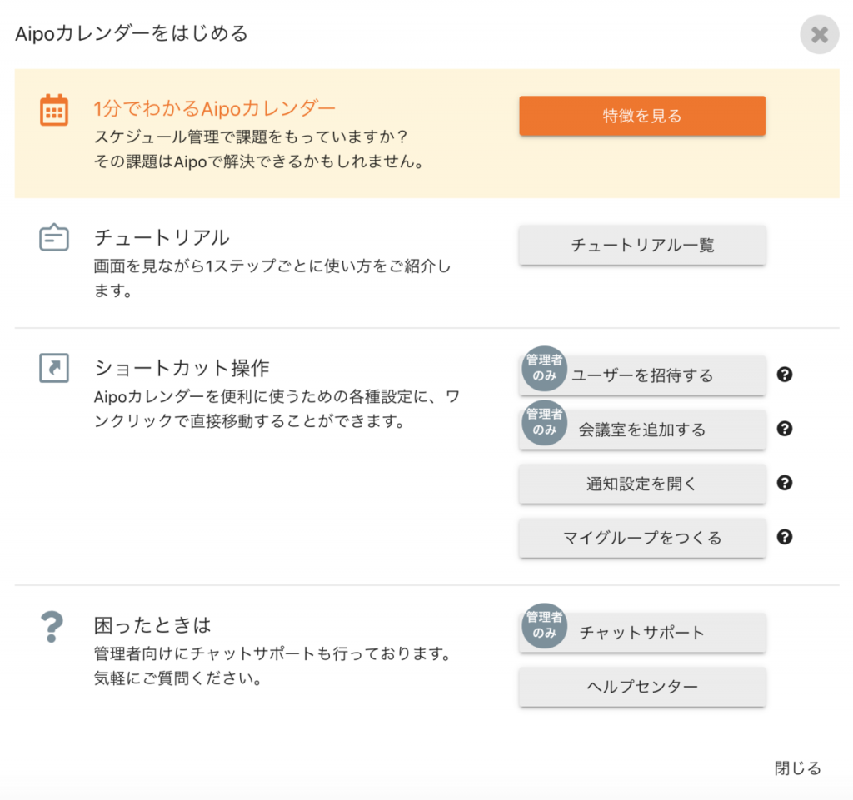The image size is (853, 800).
Task: Start チャットサポート
Action: pyautogui.click(x=642, y=632)
